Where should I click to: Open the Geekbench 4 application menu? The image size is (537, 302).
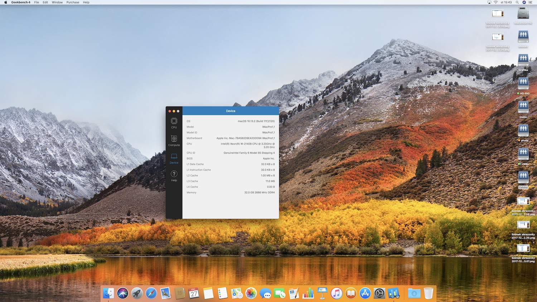click(x=21, y=2)
